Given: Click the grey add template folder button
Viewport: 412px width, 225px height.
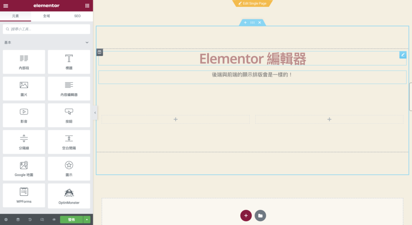Looking at the screenshot, I should coord(260,216).
